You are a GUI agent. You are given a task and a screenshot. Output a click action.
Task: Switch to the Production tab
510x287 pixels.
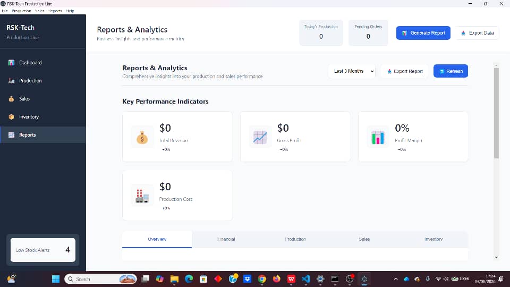pyautogui.click(x=295, y=239)
